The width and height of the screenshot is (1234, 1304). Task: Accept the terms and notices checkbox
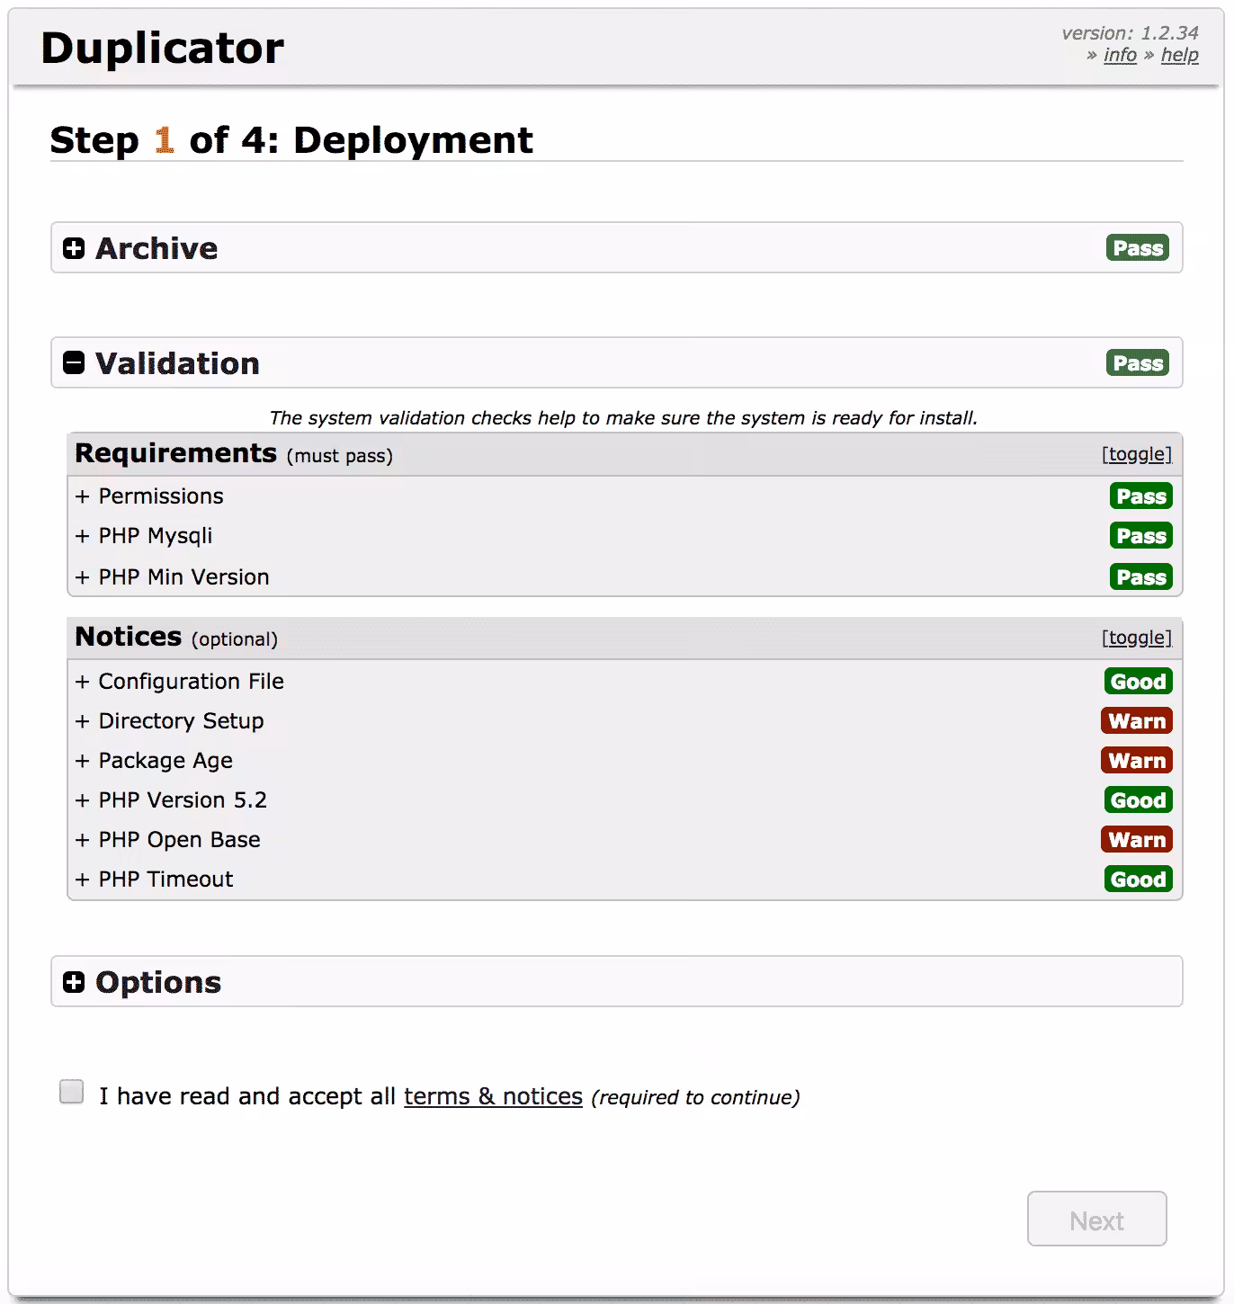pos(71,1092)
